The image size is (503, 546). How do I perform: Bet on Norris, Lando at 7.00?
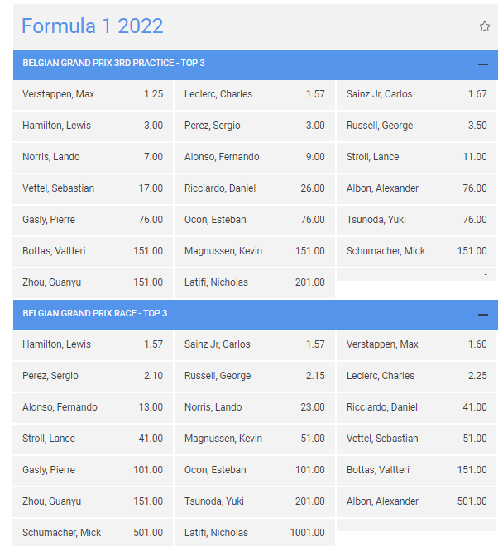93,158
